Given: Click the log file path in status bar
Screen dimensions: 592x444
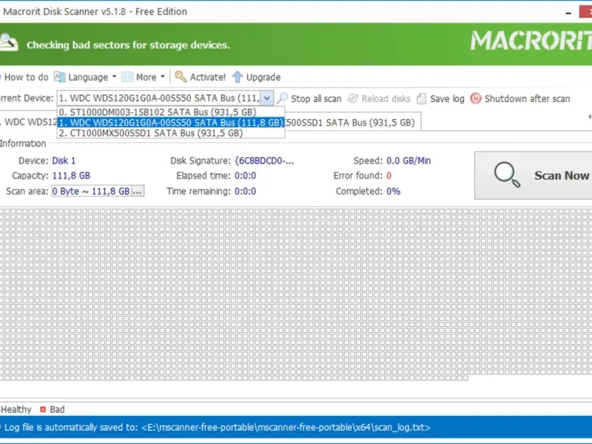Looking at the screenshot, I should pyautogui.click(x=286, y=428).
